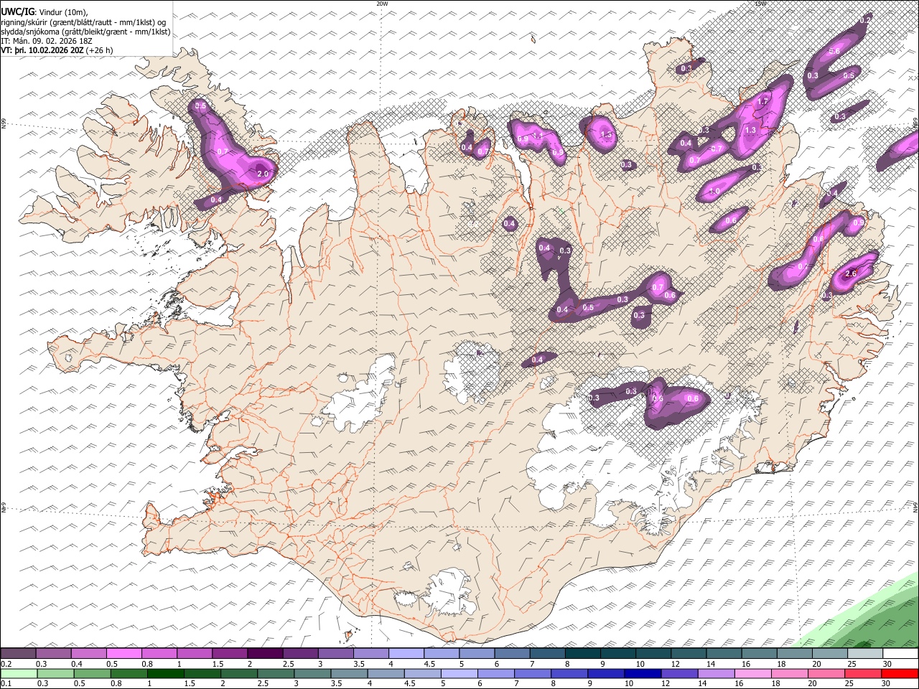This screenshot has height=689, width=919.
Task: Click the bright magenta 0.5 swatch in snow scale
Action: pyautogui.click(x=124, y=654)
